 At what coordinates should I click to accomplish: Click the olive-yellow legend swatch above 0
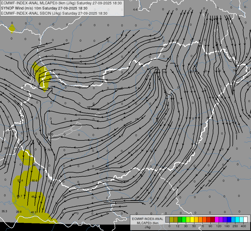(172, 219)
